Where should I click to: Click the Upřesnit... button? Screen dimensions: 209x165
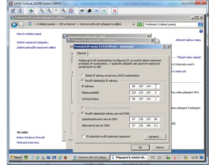(155, 137)
